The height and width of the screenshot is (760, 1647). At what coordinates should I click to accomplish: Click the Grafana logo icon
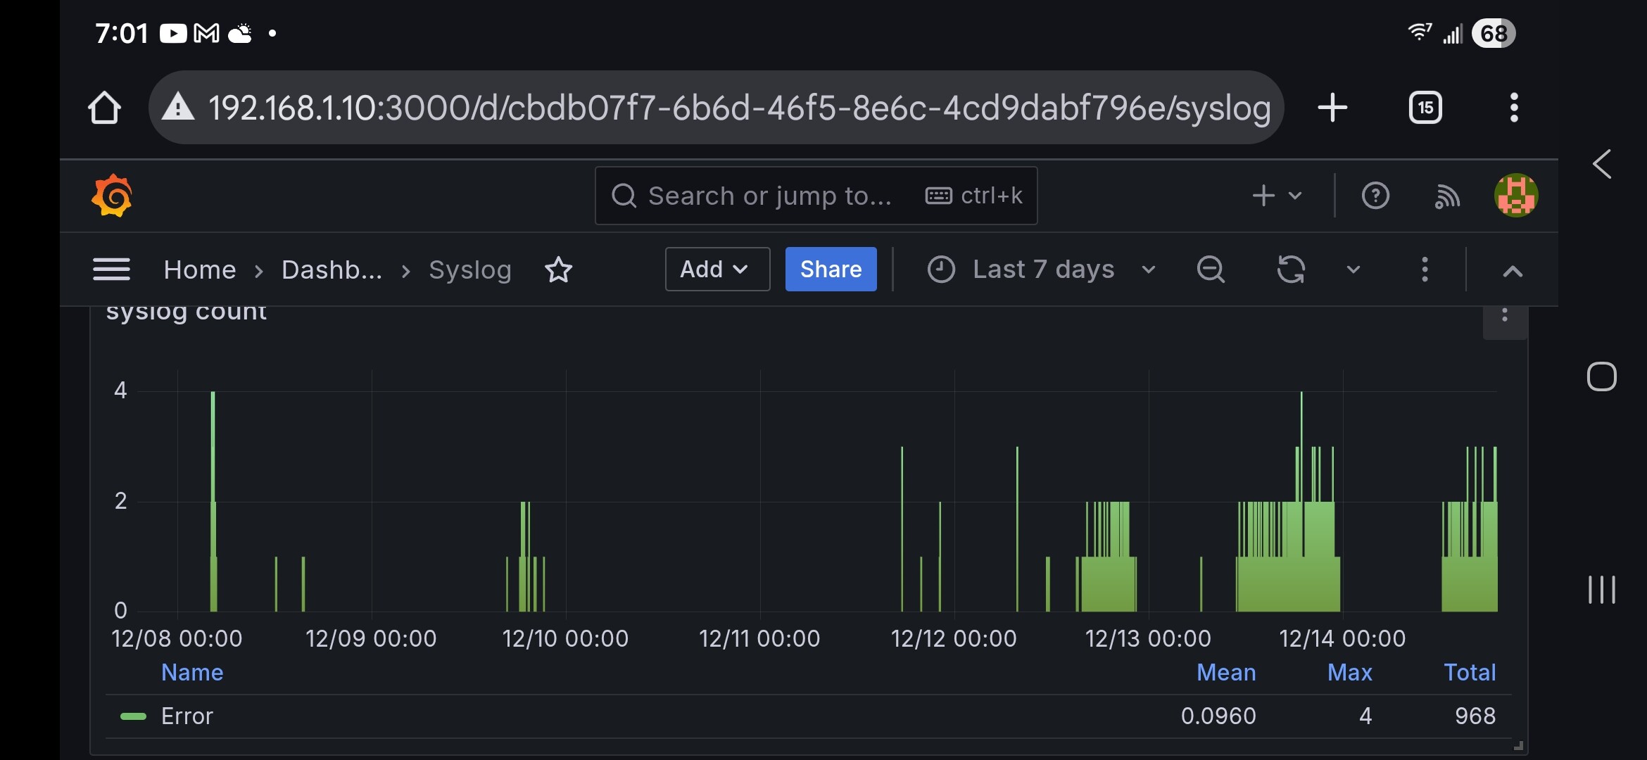coord(112,196)
